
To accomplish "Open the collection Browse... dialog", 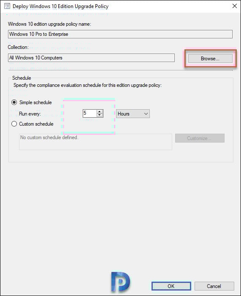I will (210, 59).
